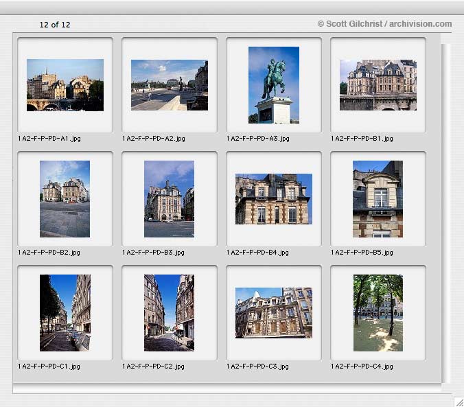The height and width of the screenshot is (407, 464).
Task: Open the 1A2-F-P-PD-B4.jpg facade thumbnail
Action: point(274,199)
